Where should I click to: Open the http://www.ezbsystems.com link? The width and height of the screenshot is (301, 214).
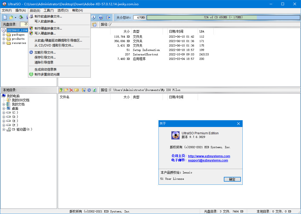pyautogui.click(x=209, y=156)
